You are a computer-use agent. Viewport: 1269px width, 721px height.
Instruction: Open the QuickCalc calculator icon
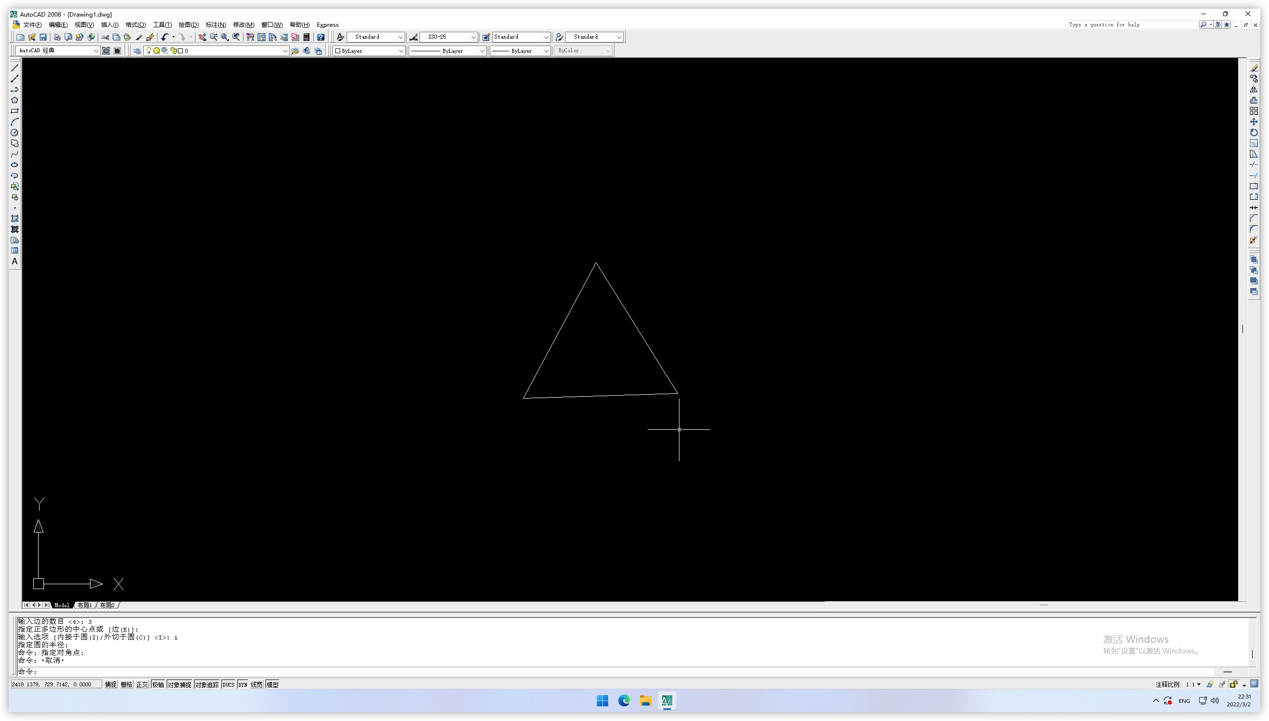[x=306, y=37]
